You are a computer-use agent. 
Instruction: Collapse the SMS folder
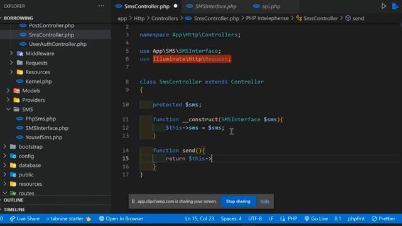click(8, 109)
